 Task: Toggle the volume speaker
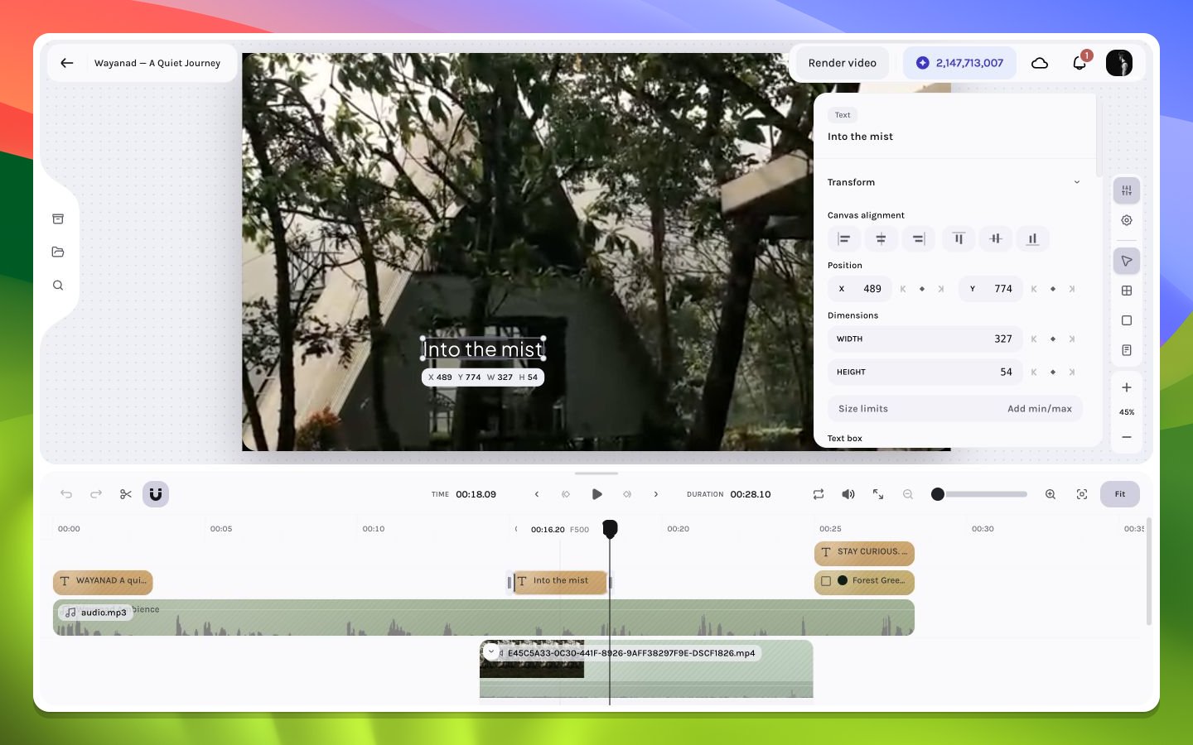[848, 494]
